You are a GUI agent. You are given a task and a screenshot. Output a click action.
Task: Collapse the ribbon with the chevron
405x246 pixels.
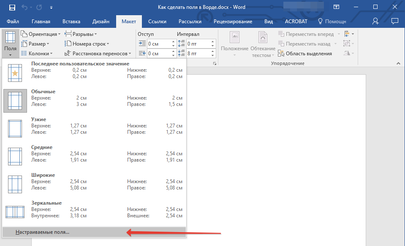(397, 63)
